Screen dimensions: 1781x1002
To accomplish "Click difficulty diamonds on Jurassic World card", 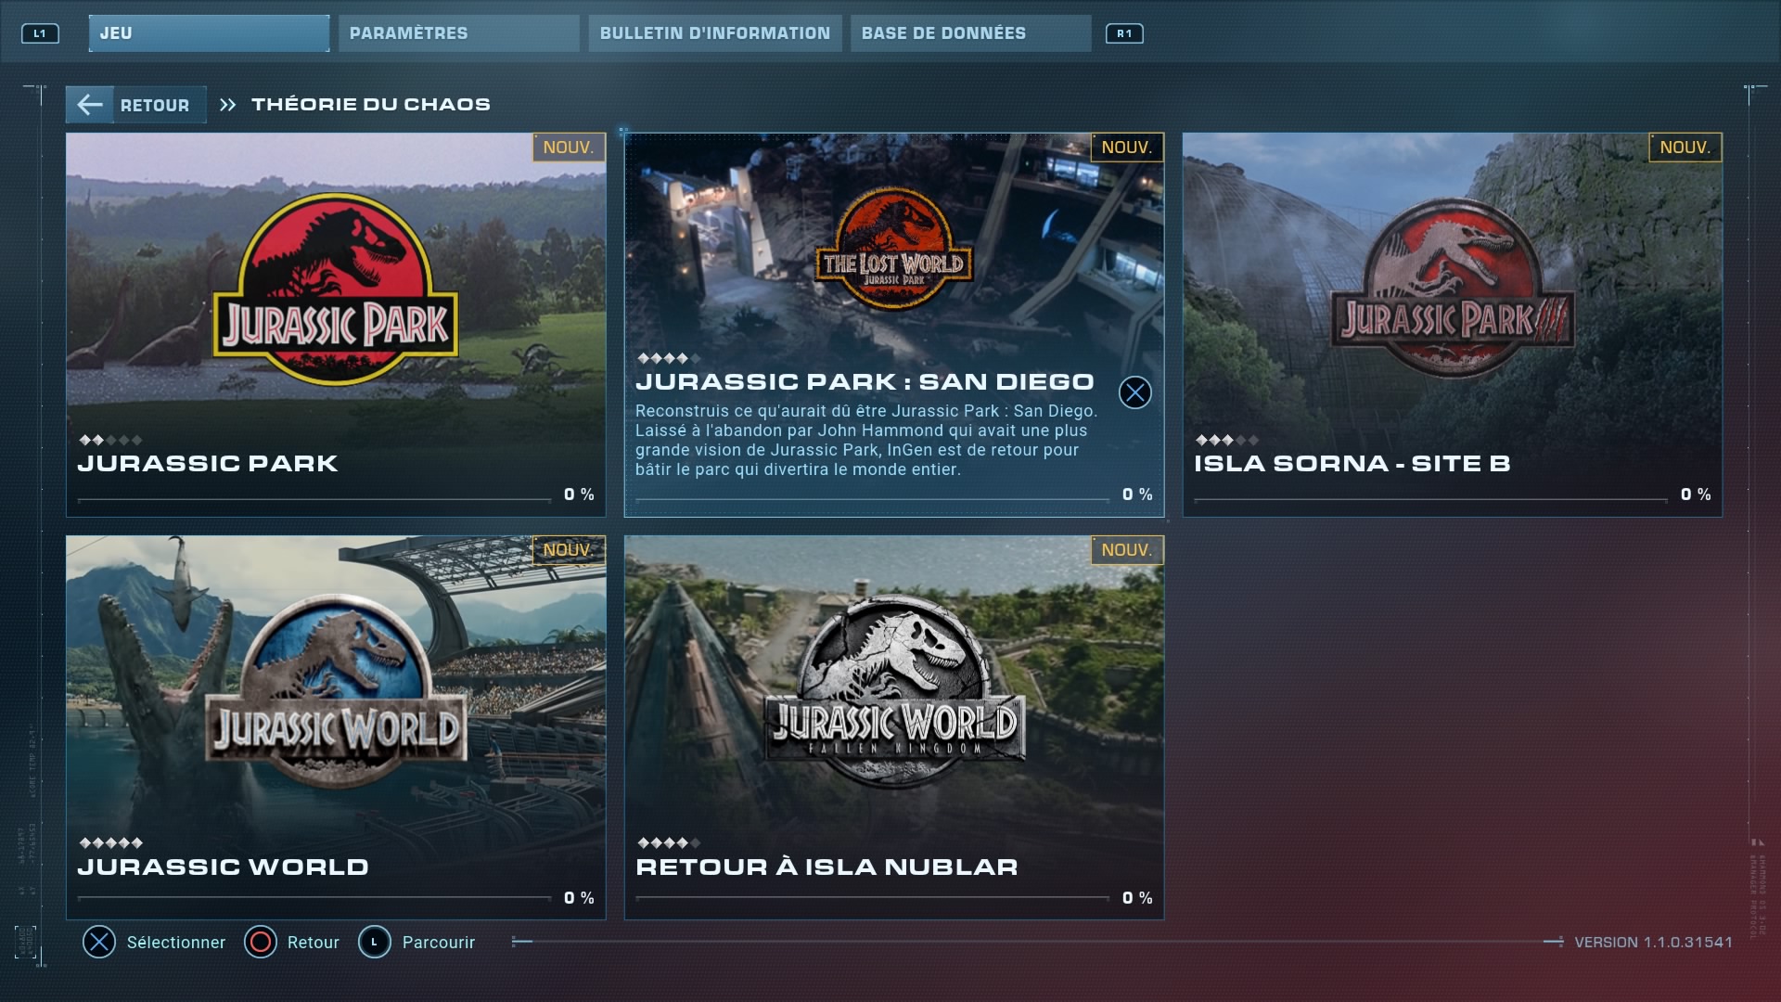I will tap(110, 842).
